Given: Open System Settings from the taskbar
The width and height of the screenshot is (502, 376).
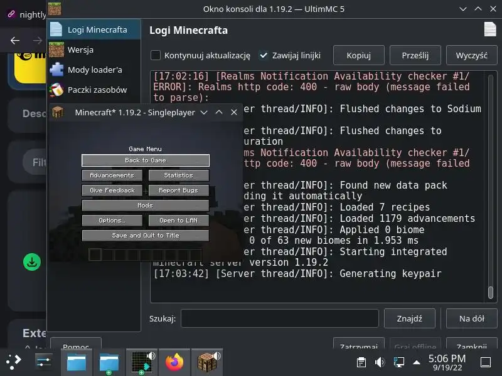Looking at the screenshot, I should (44, 362).
